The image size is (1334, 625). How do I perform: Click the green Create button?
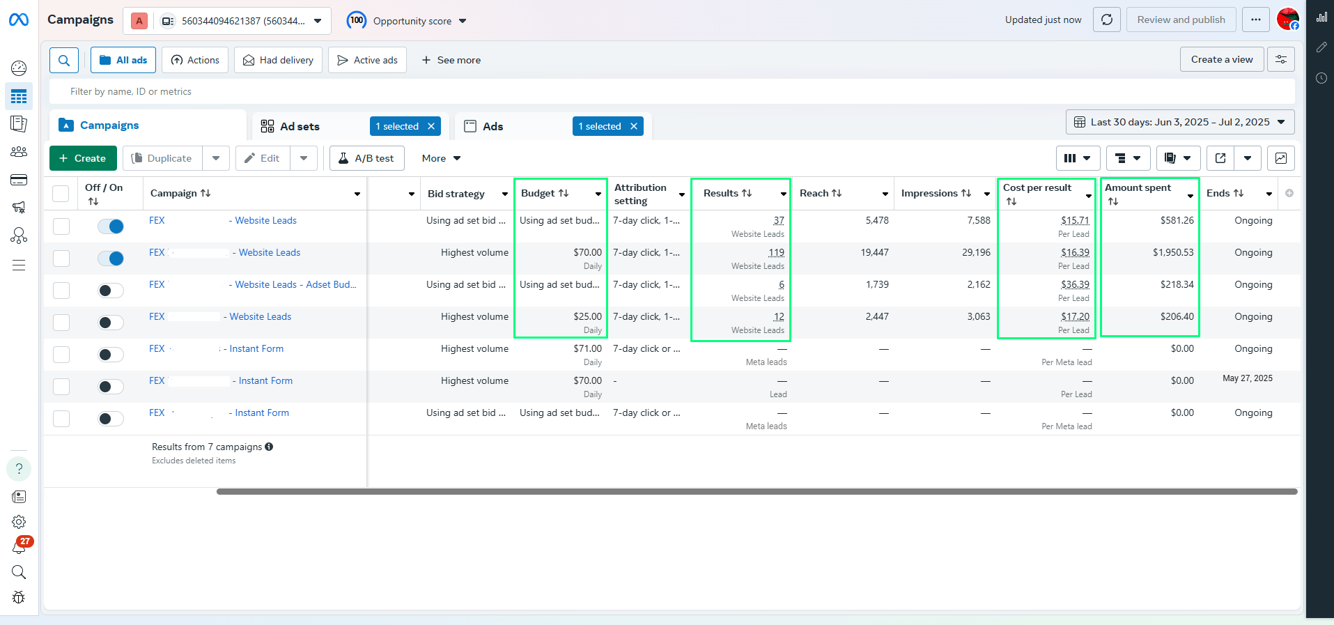[x=83, y=158]
